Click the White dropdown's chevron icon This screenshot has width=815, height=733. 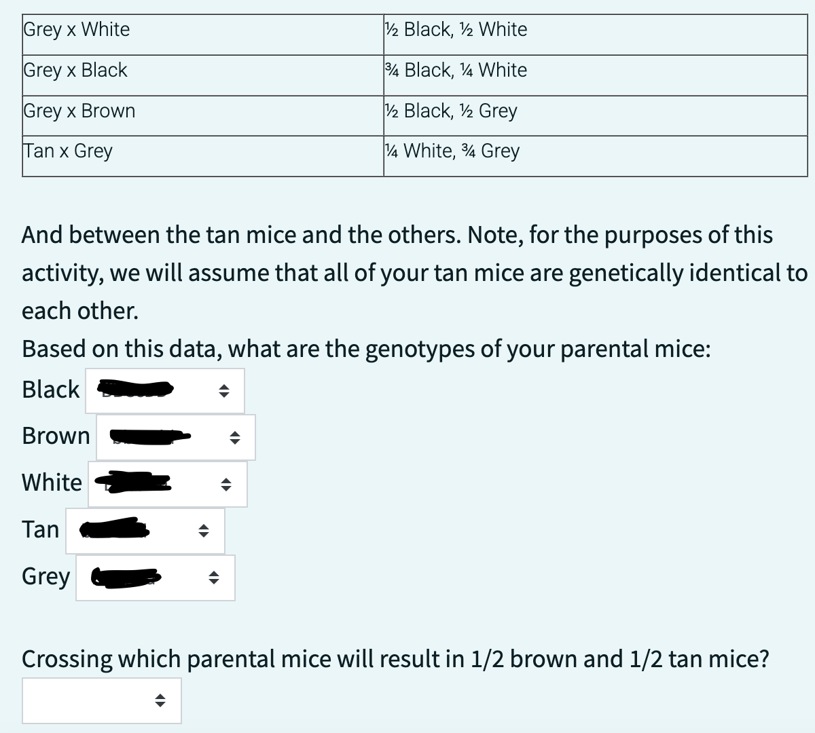click(225, 484)
